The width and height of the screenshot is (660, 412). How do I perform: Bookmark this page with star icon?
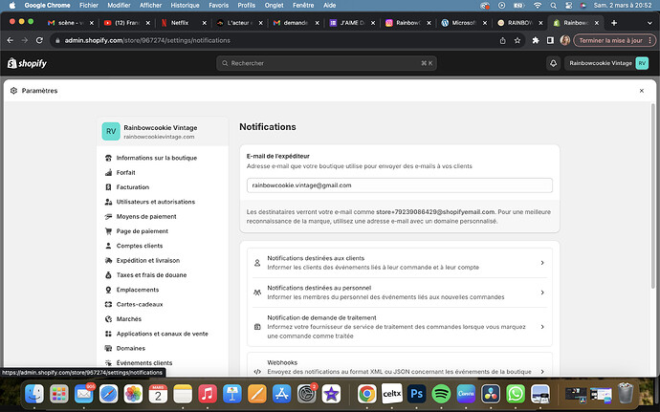pos(517,40)
